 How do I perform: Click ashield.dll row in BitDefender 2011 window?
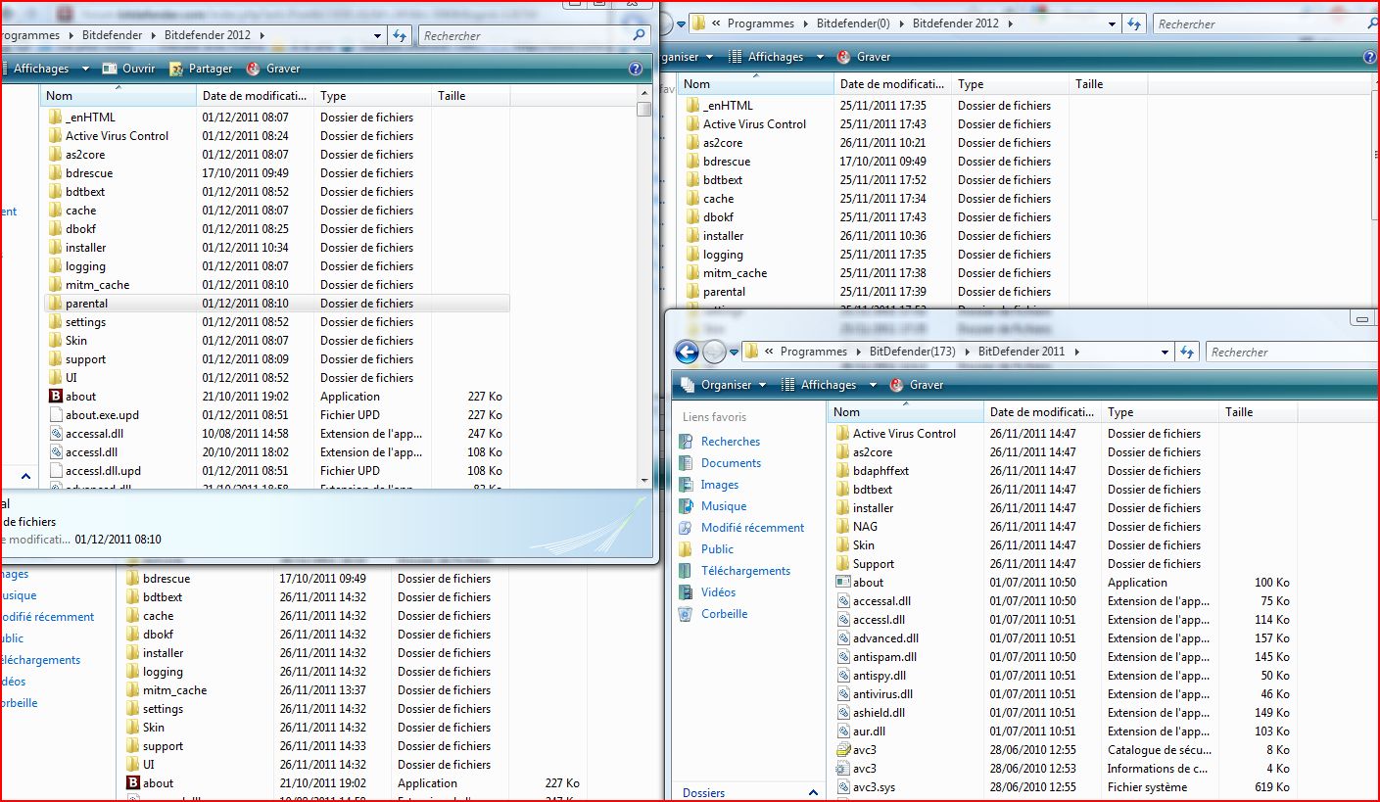(x=1063, y=713)
